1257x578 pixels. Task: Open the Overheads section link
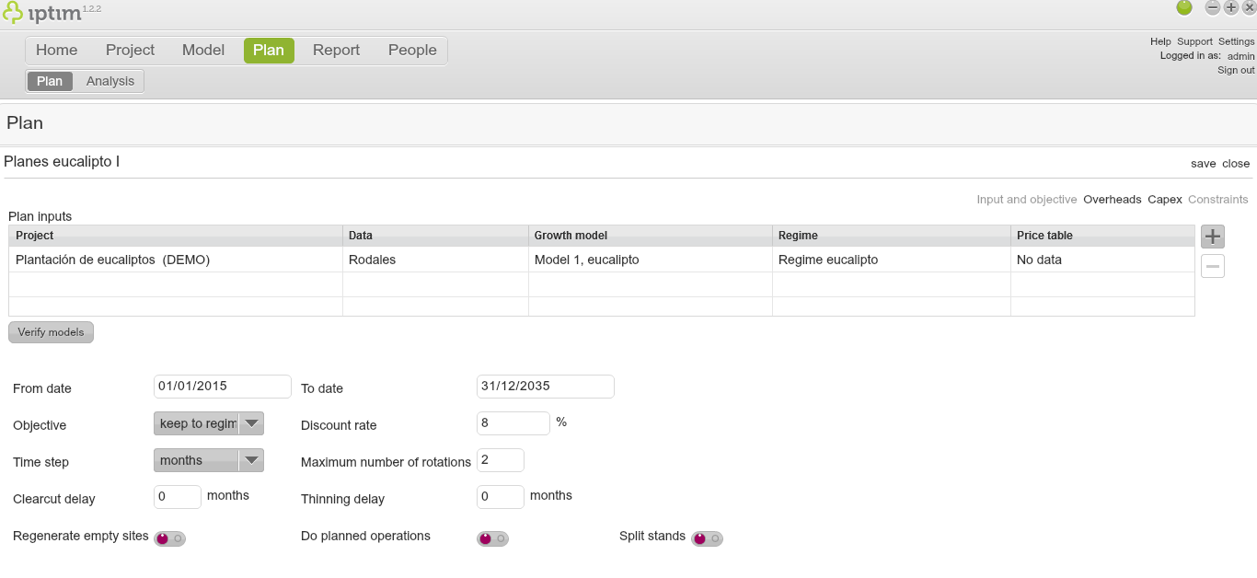pos(1112,200)
